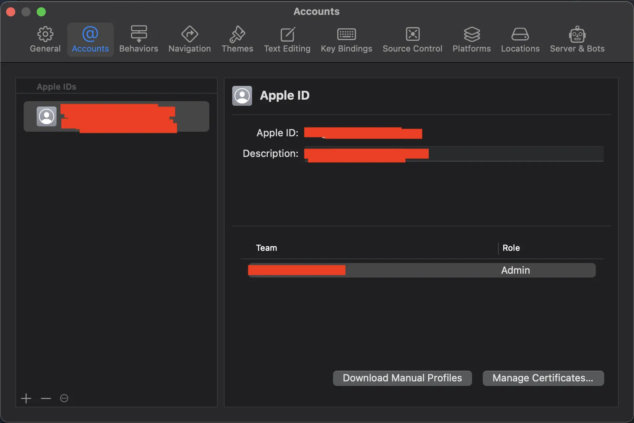Open the circled ellipsis actions menu
634x423 pixels.
click(x=64, y=399)
